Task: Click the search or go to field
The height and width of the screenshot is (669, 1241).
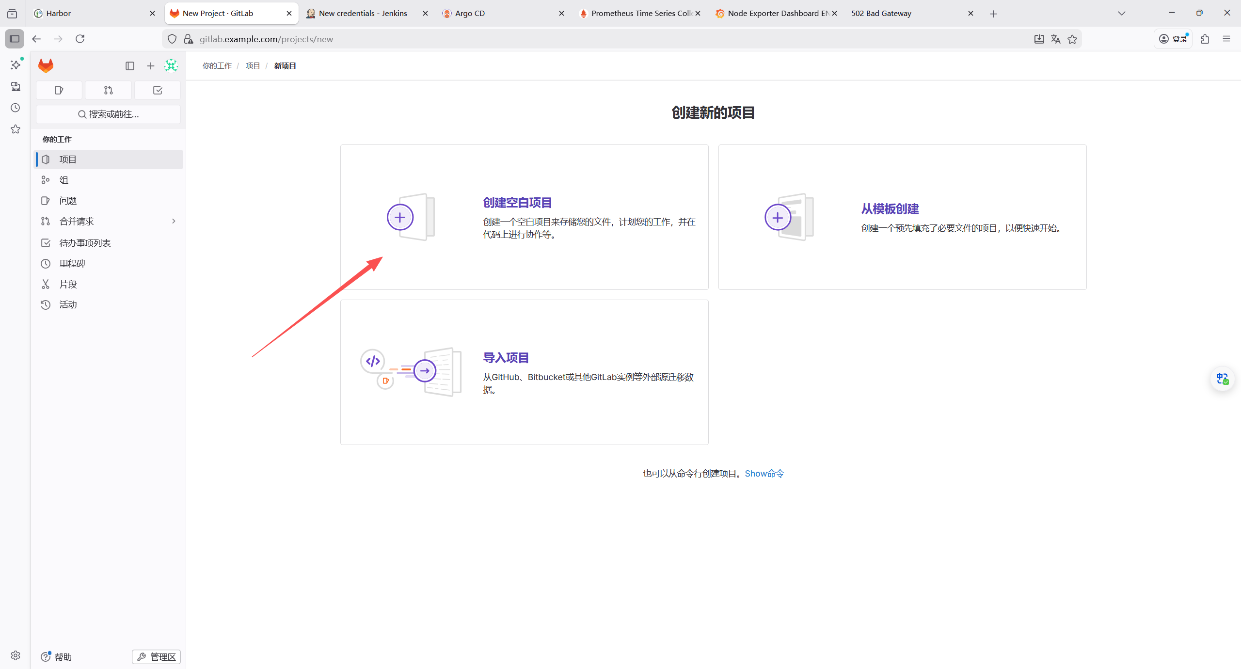Action: (108, 114)
